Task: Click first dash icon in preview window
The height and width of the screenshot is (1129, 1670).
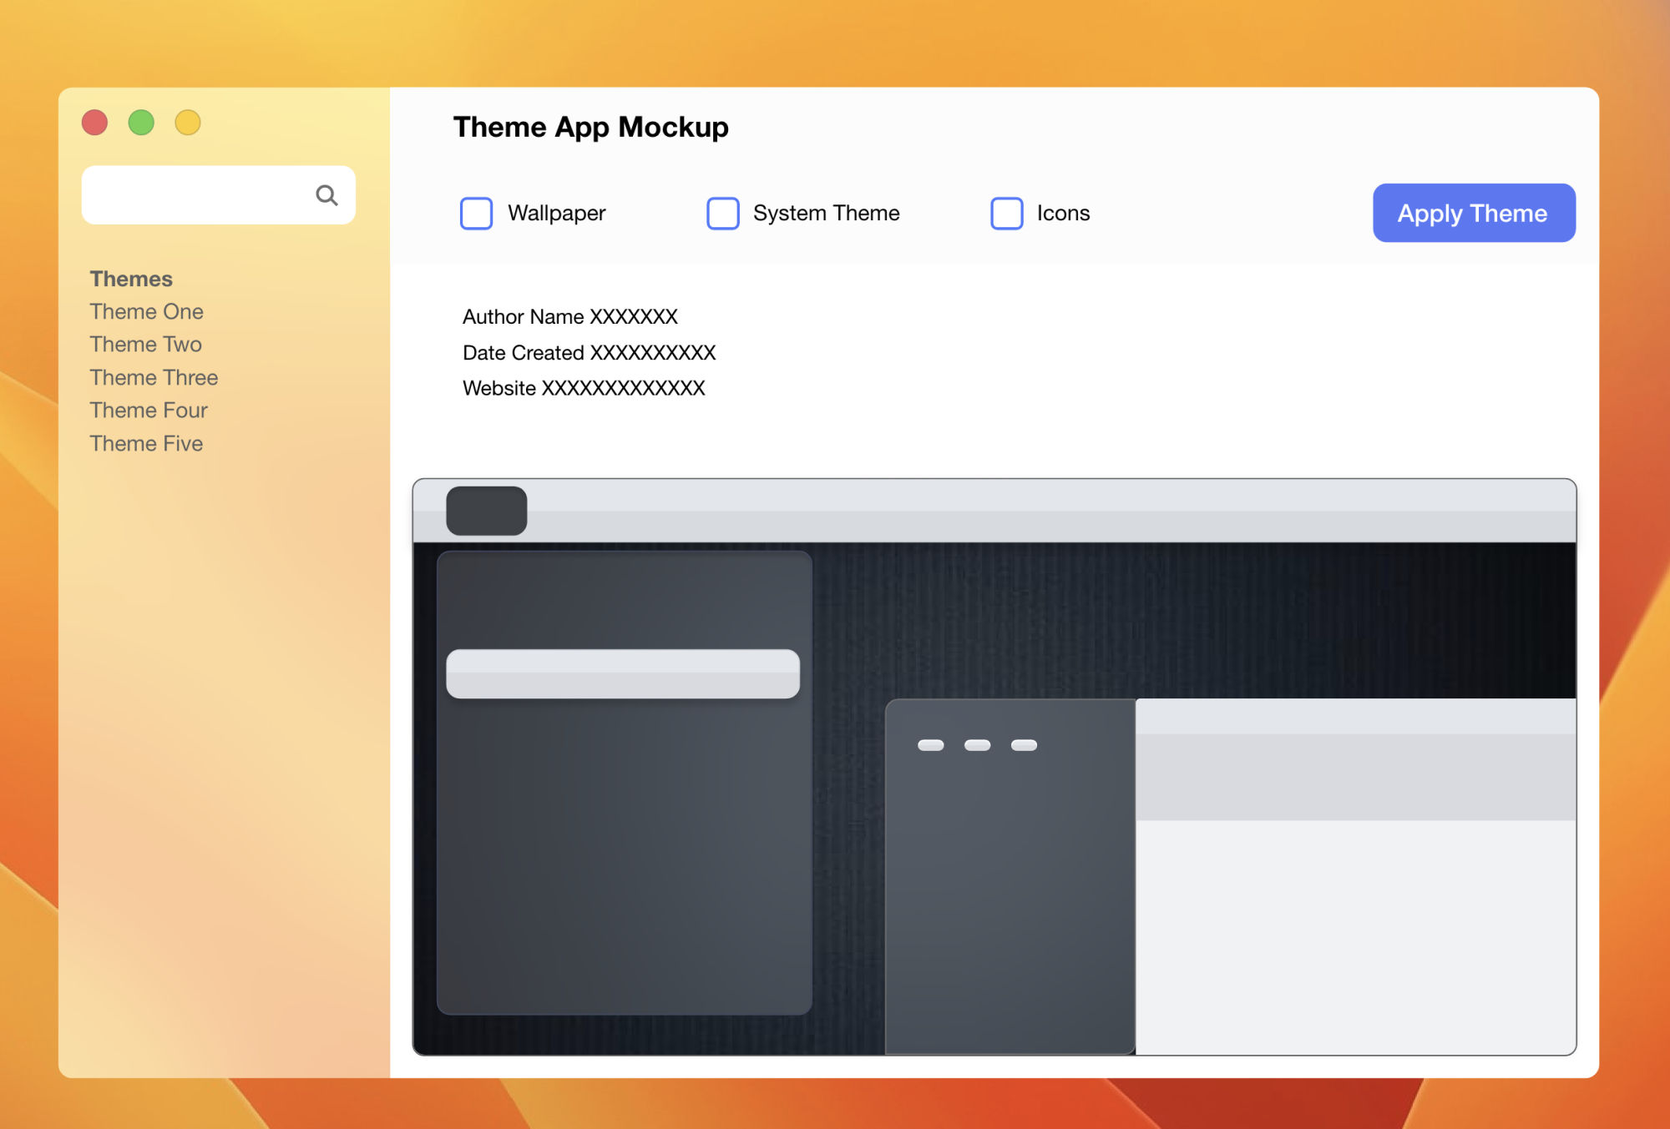Action: (931, 745)
